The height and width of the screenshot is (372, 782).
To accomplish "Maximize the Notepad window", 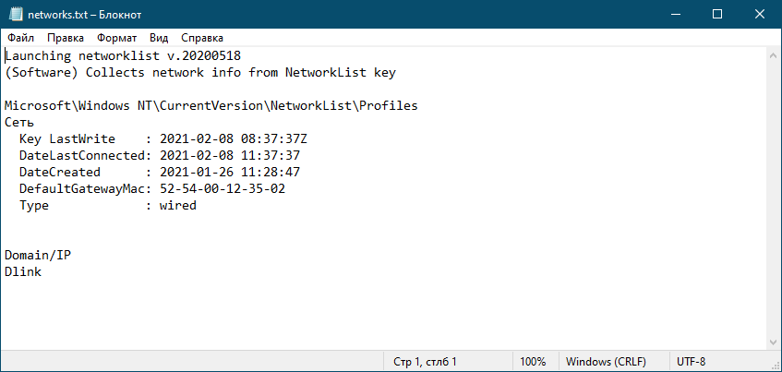I will click(717, 14).
